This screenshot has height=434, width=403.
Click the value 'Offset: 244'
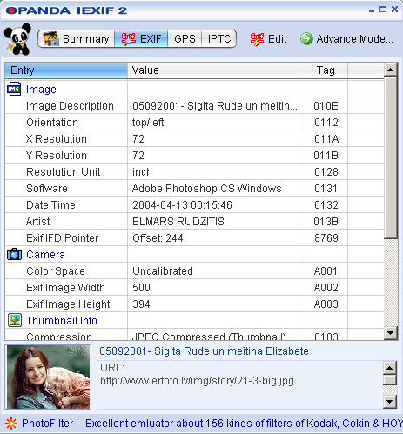pos(158,238)
